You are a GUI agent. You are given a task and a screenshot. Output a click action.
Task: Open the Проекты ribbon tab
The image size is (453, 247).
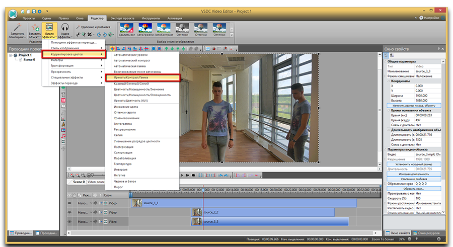coord(29,18)
